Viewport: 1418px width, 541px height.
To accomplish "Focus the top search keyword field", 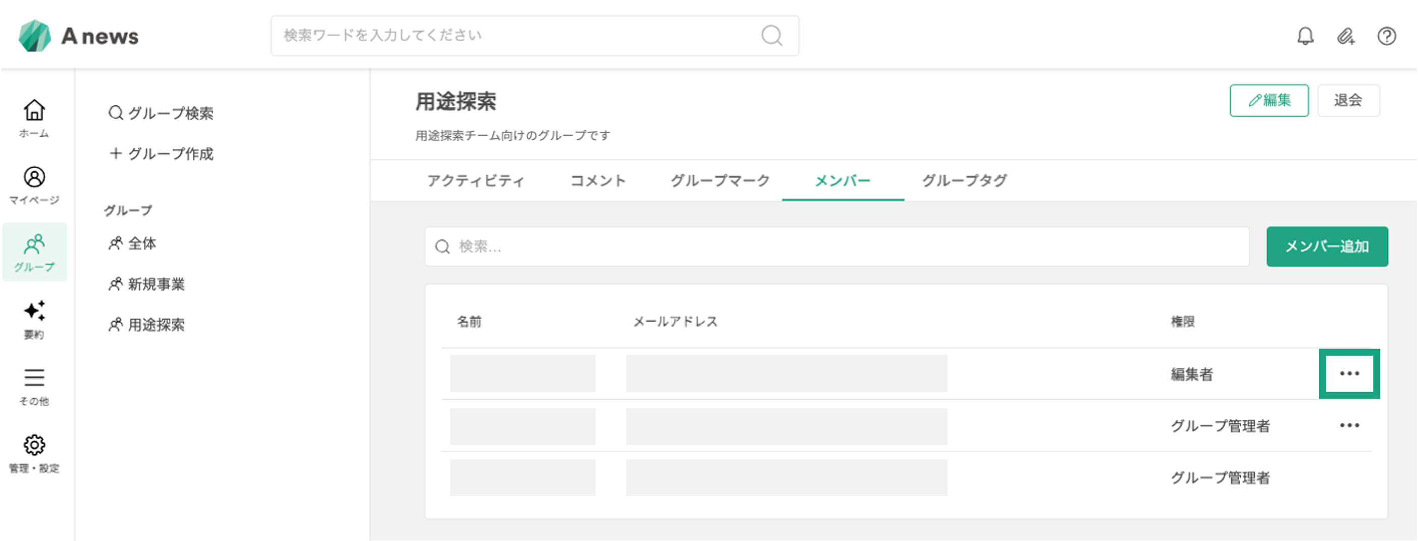I will point(535,36).
